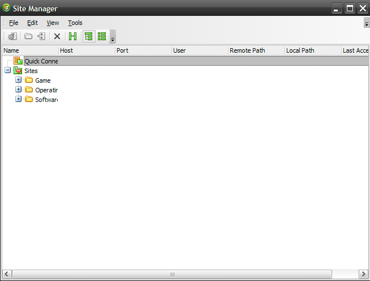
Task: Click the Site Manager title bar icon
Action: click(6, 8)
